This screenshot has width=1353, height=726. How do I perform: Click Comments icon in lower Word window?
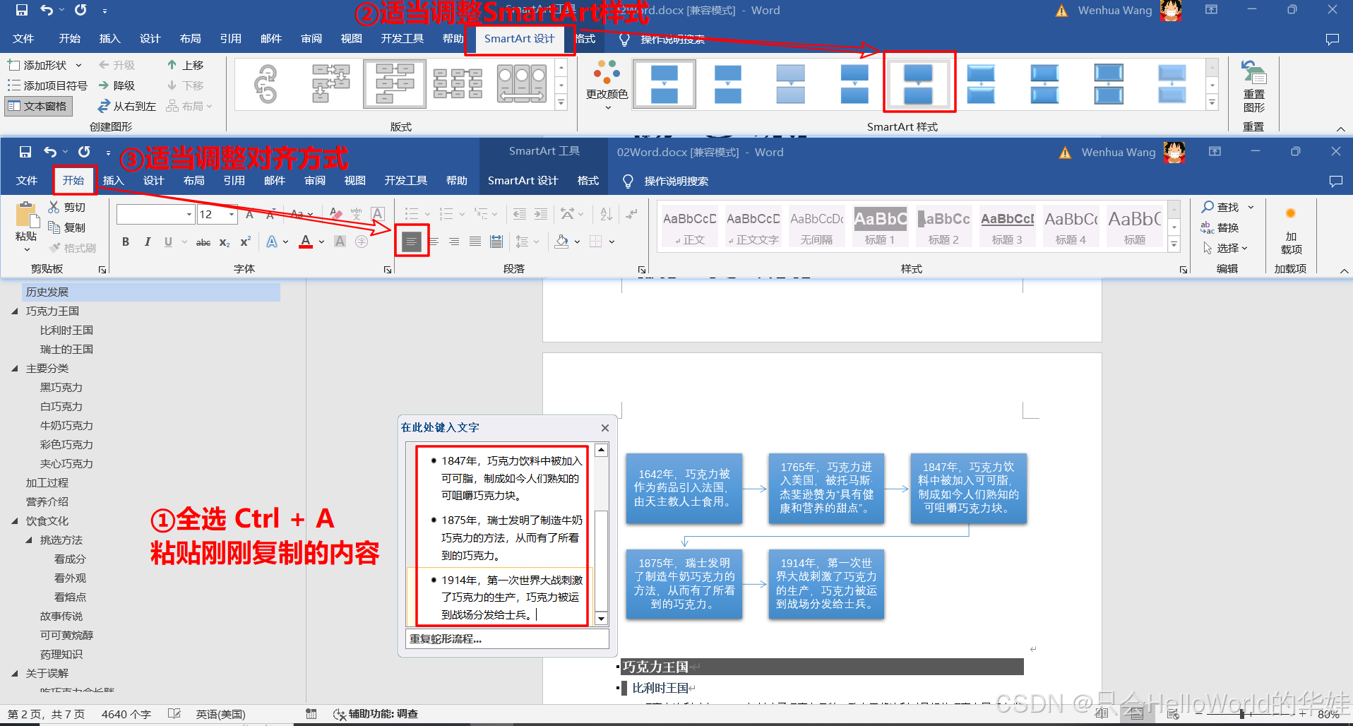pos(1335,181)
